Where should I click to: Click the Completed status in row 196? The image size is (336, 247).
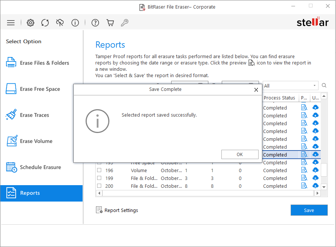(275, 170)
